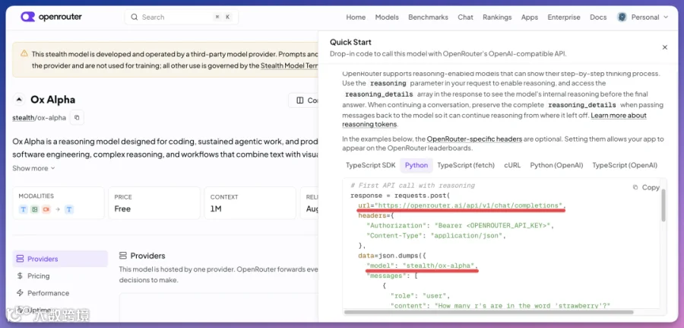
Task: Go to Providers section in sidebar
Action: (x=60, y=259)
